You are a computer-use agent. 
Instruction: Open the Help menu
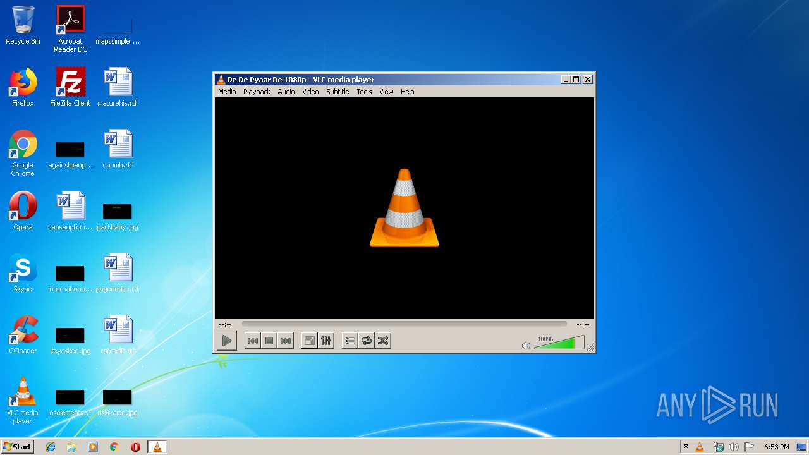(408, 92)
